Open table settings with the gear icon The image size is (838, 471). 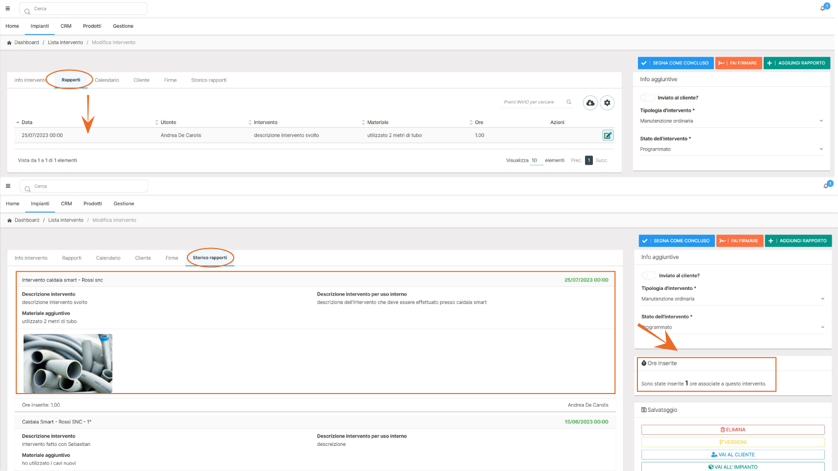click(x=607, y=103)
